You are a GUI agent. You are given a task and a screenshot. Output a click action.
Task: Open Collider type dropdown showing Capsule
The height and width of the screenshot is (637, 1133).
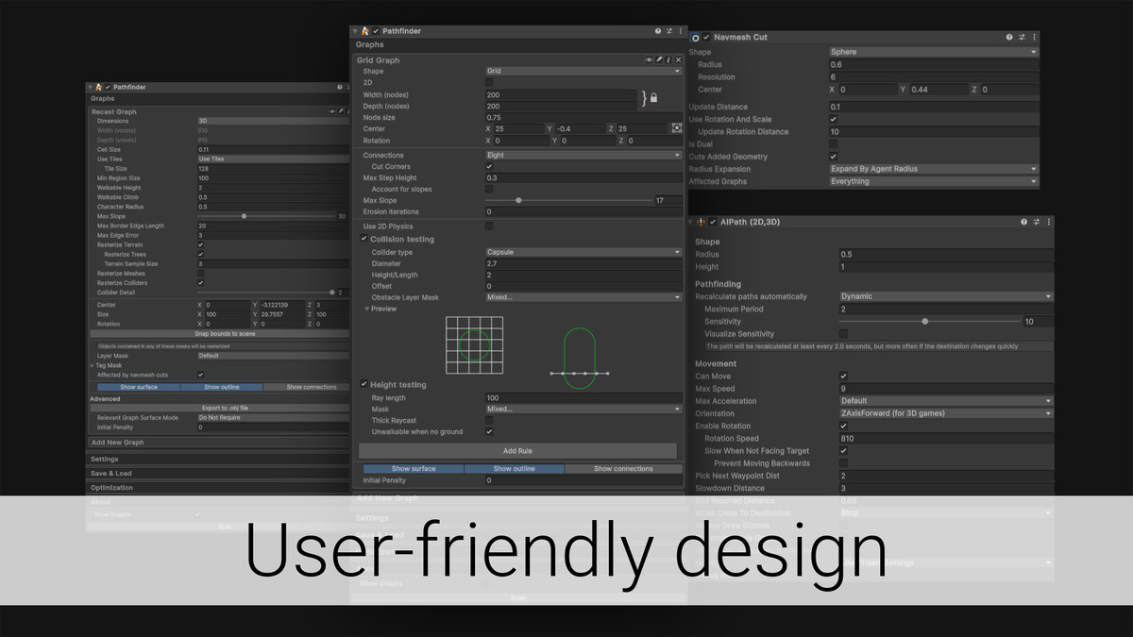(583, 252)
